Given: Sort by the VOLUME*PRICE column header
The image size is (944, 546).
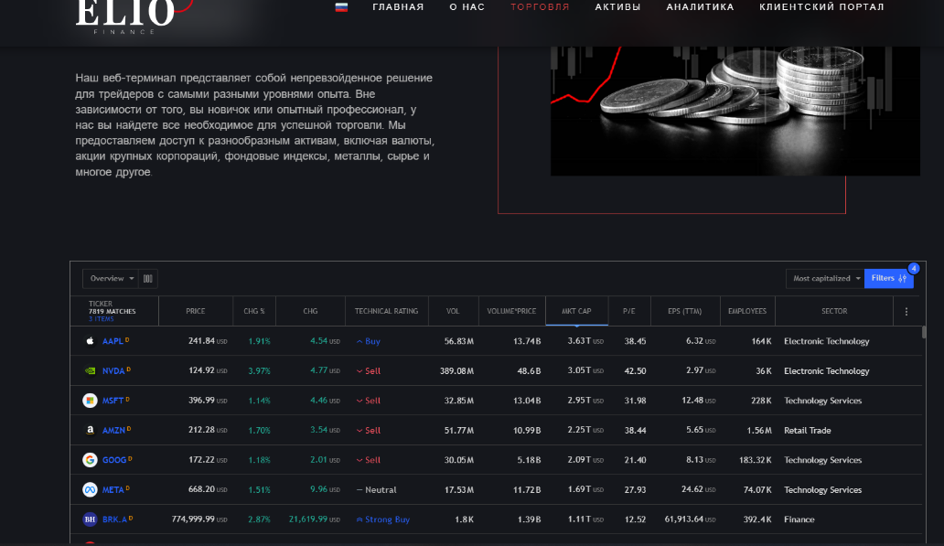Looking at the screenshot, I should 511,311.
